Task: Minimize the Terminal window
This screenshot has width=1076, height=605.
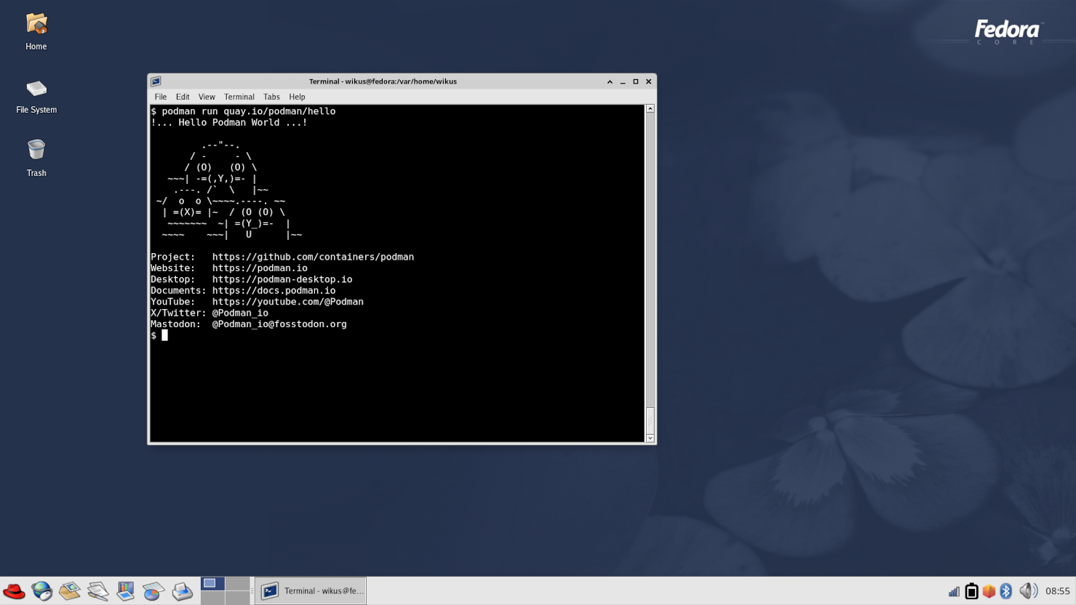Action: [x=623, y=81]
